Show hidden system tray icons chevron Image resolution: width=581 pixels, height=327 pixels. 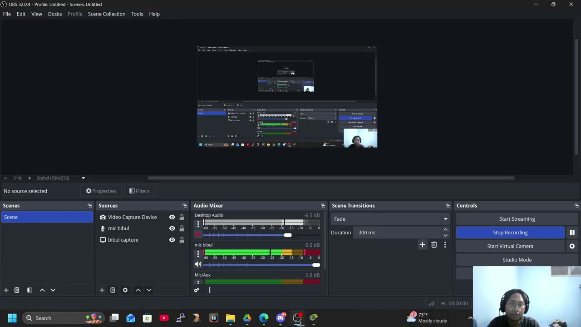(x=470, y=318)
